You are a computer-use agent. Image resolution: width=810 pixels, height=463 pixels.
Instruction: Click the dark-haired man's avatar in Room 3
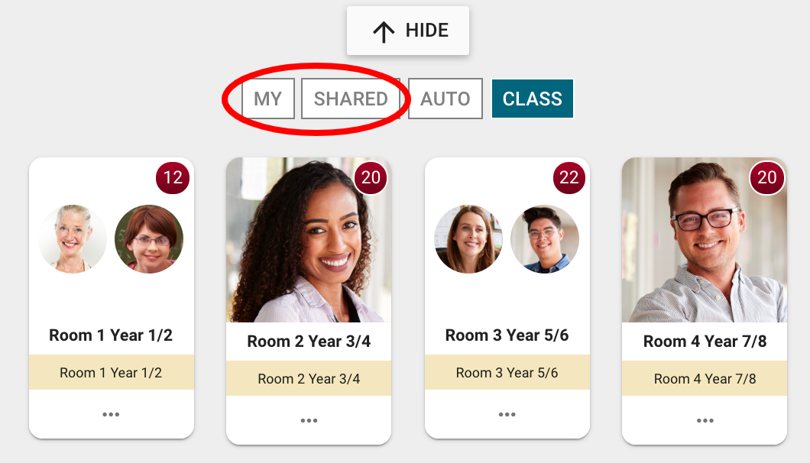point(545,238)
